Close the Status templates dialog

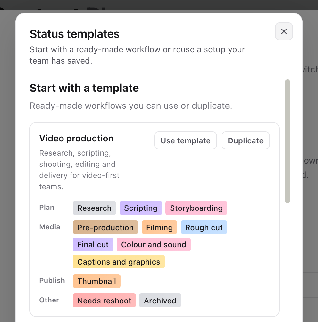284,31
